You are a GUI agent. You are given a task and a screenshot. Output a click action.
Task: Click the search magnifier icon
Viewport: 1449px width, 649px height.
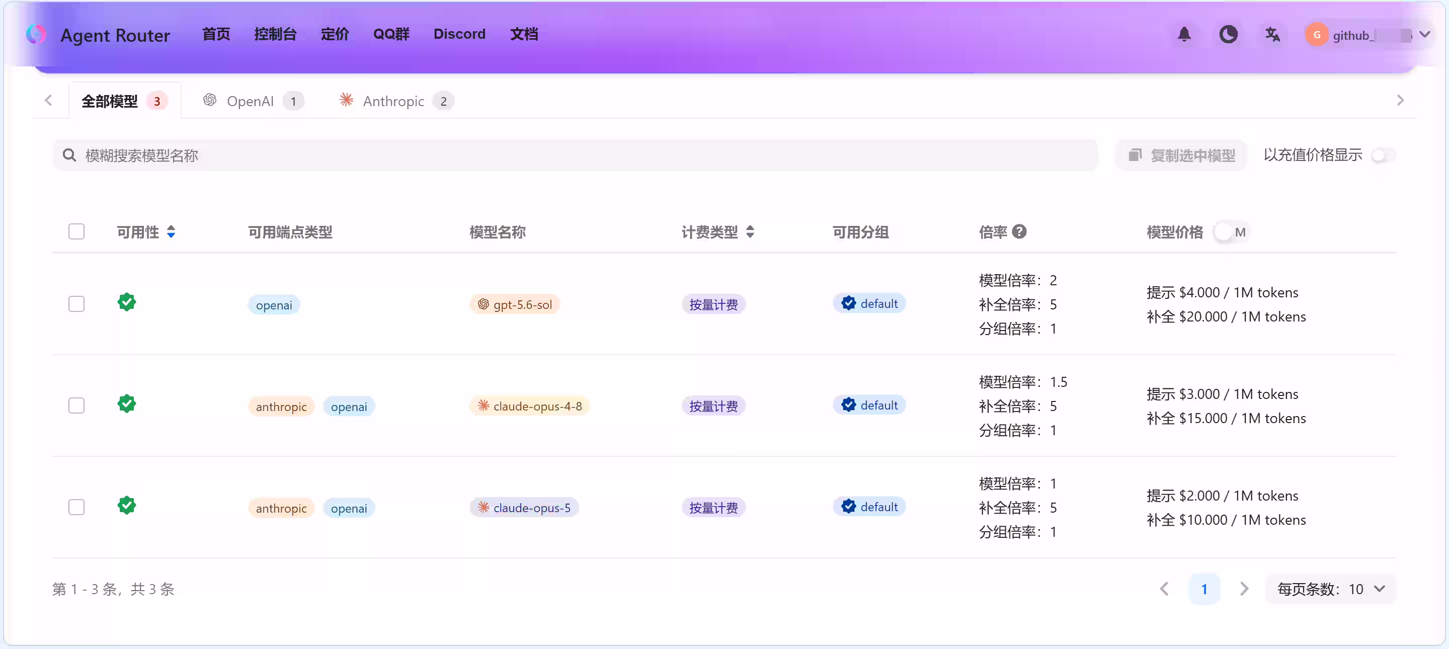tap(69, 155)
